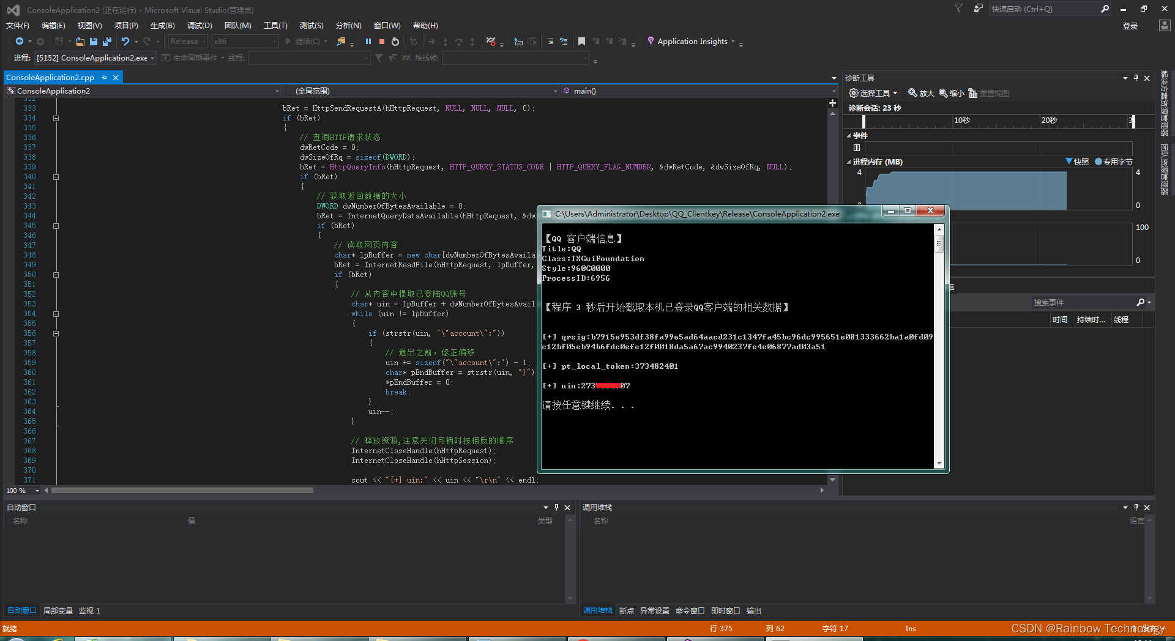Click the account avatar icon at top right

point(1165,25)
